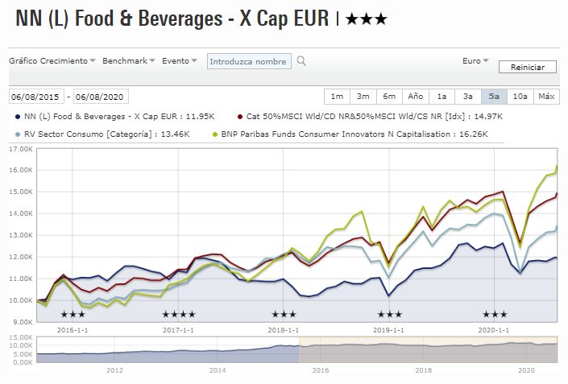This screenshot has height=384, width=568.
Task: Select the Máx time range button
Action: pyautogui.click(x=546, y=97)
